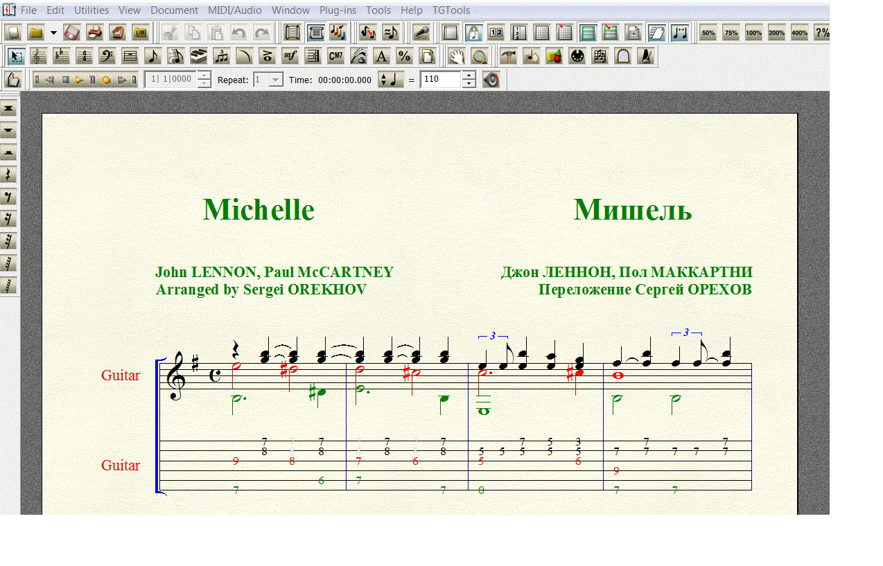Toggle the note spacing arrows icon
883x566 pixels.
679,33
